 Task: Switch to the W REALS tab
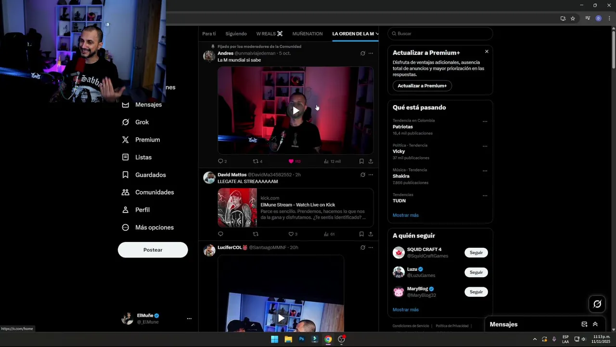tap(269, 34)
